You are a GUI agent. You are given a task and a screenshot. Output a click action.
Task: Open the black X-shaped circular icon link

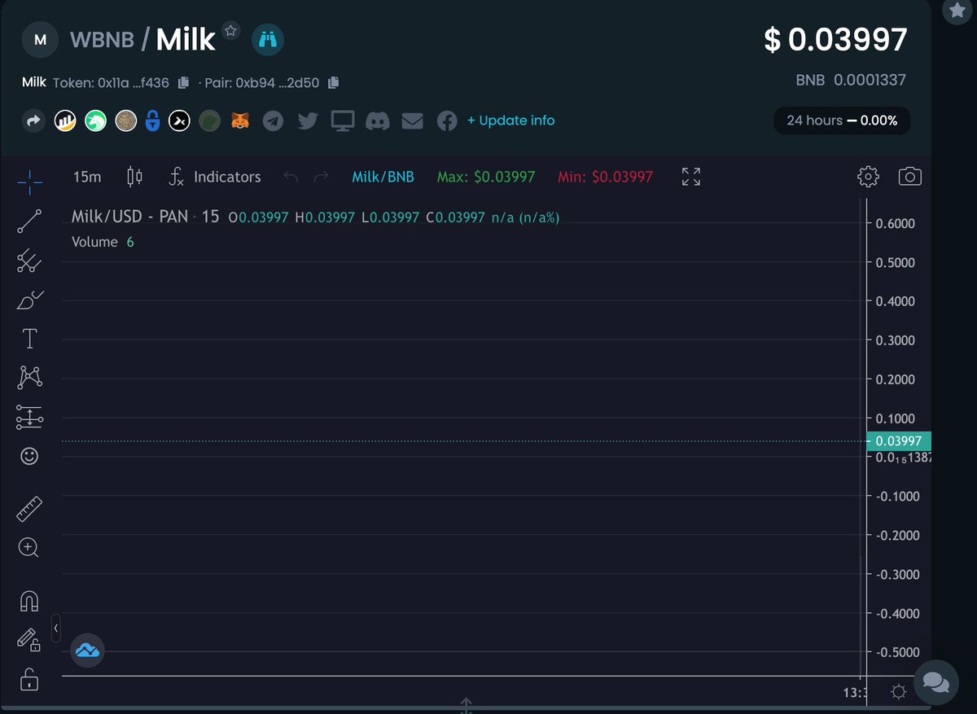[179, 121]
